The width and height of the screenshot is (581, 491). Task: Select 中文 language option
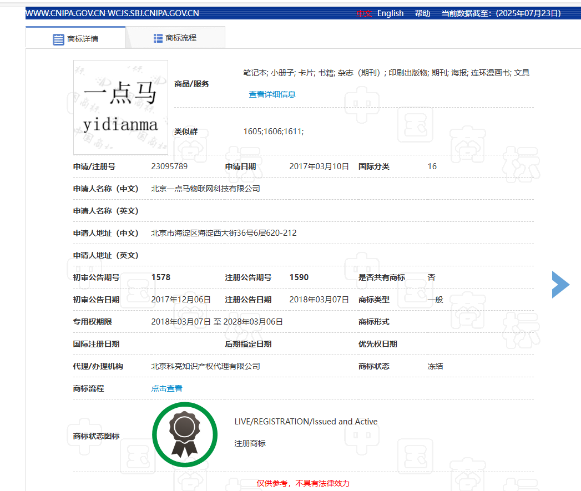pyautogui.click(x=363, y=13)
